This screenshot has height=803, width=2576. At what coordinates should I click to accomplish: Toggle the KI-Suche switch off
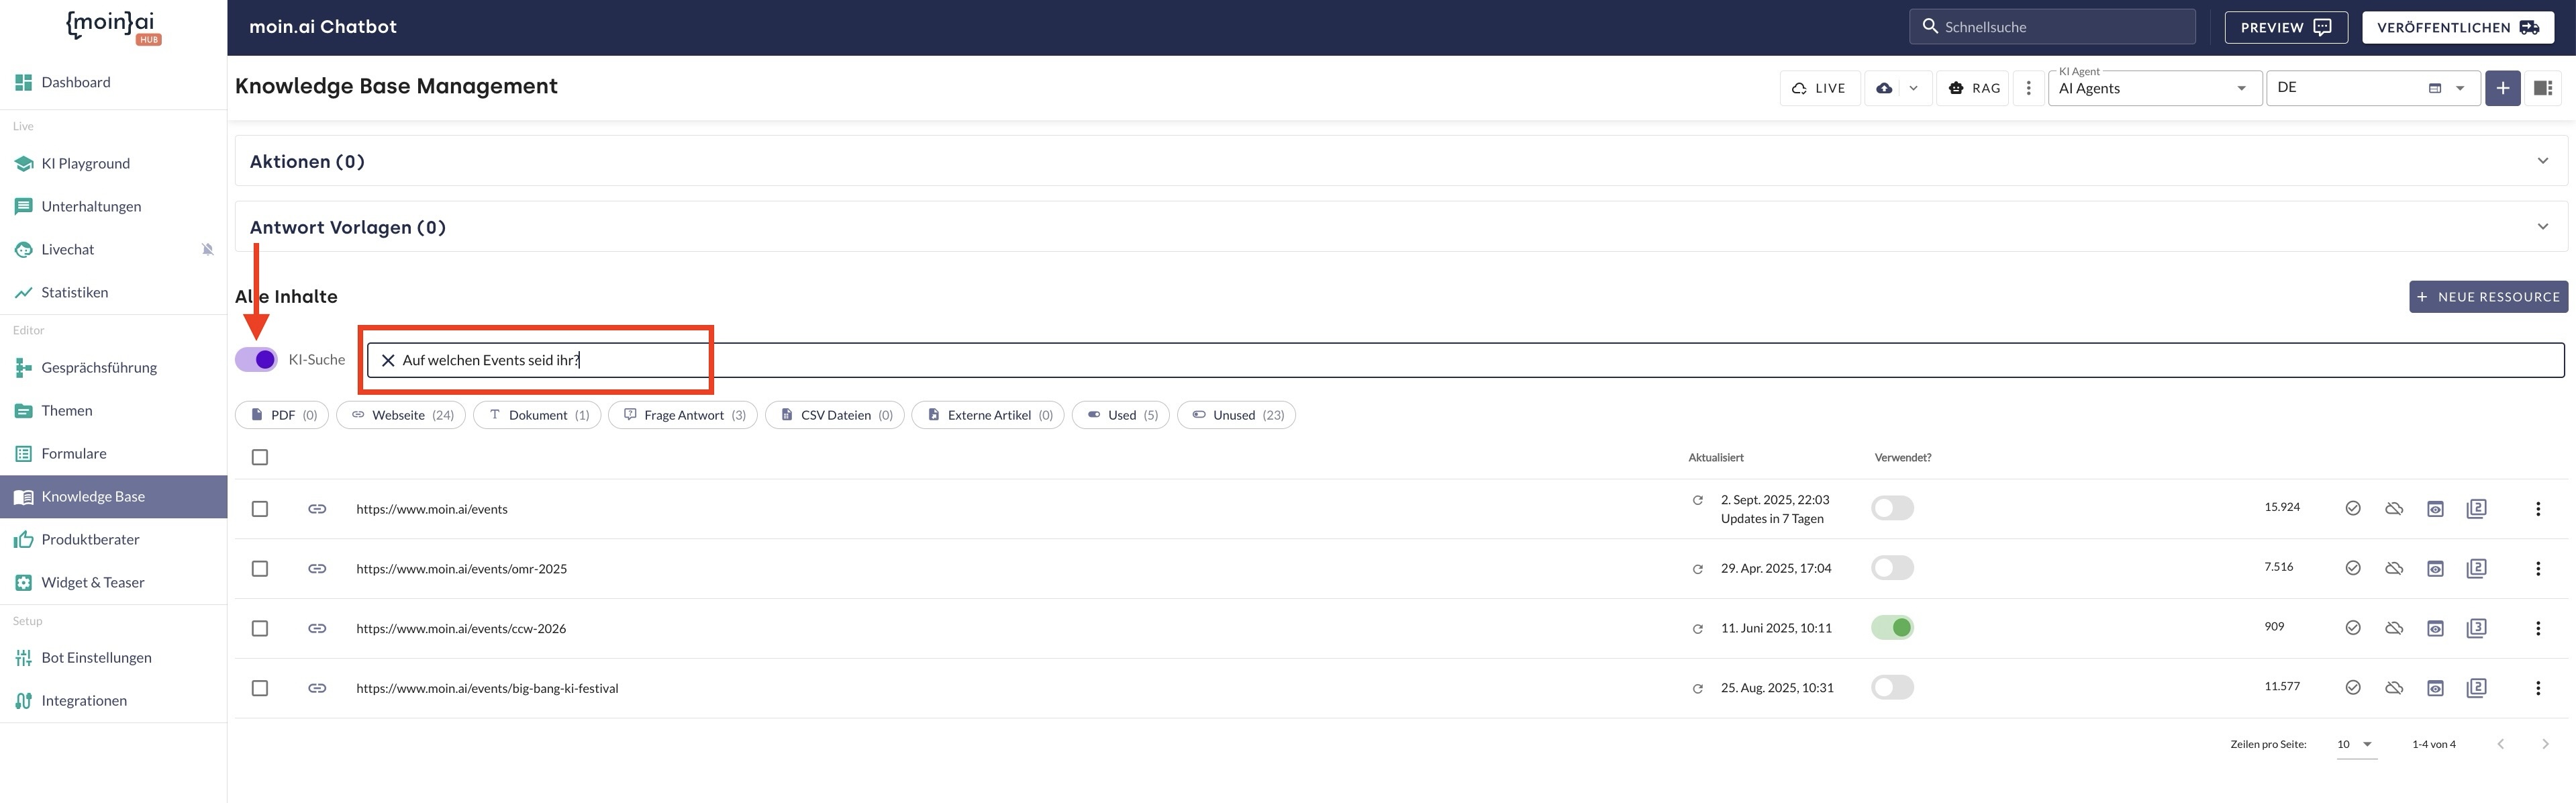(x=257, y=359)
